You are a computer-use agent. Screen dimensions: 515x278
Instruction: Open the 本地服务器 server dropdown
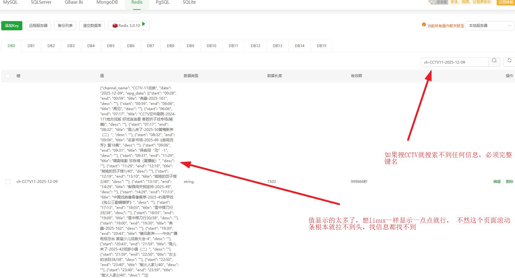[490, 26]
